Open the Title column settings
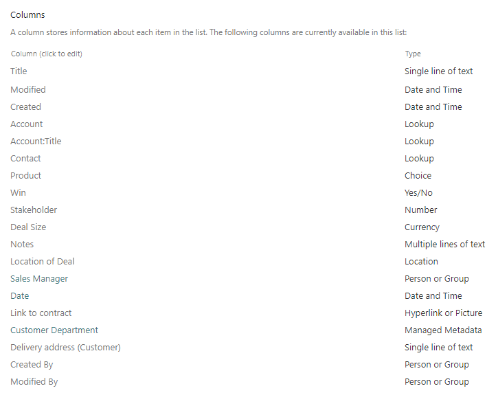This screenshot has width=498, height=395. tap(19, 71)
